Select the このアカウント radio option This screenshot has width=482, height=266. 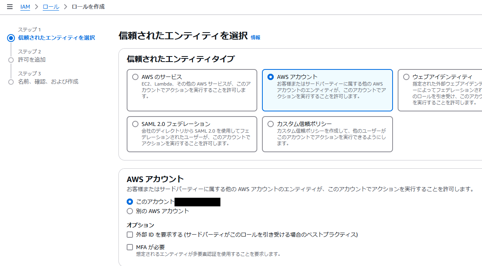tap(130, 202)
